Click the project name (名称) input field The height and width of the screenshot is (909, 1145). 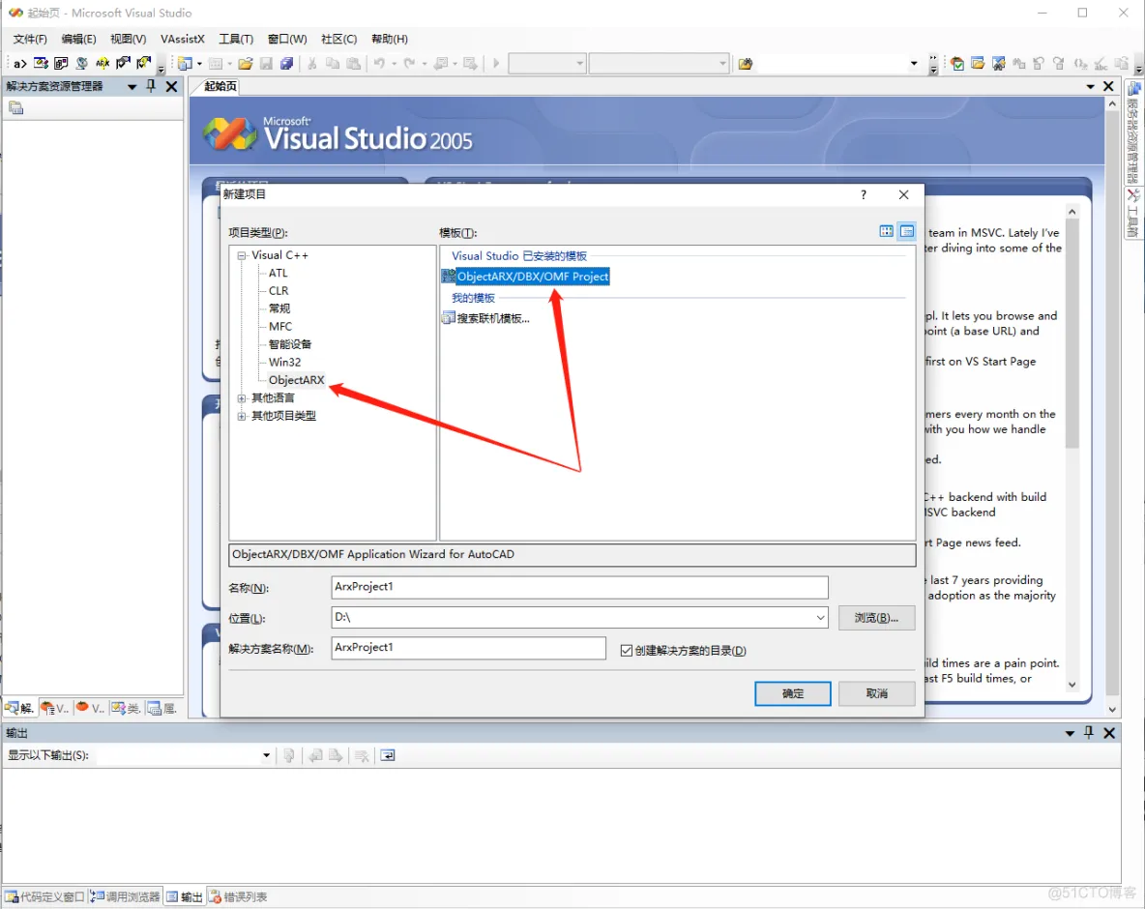pos(579,587)
